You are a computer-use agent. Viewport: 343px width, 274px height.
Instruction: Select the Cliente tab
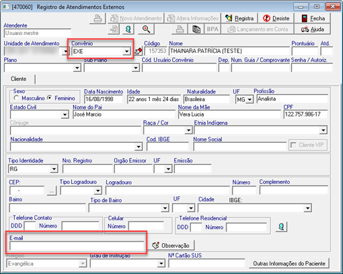(x=19, y=79)
